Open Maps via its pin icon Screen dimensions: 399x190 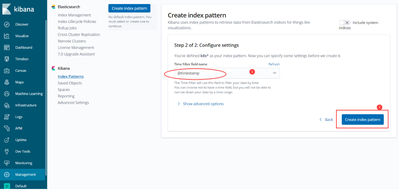click(7, 82)
